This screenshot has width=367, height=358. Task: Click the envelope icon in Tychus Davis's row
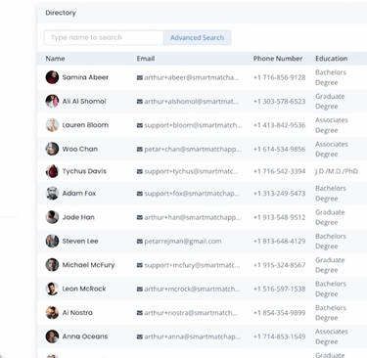pos(140,171)
